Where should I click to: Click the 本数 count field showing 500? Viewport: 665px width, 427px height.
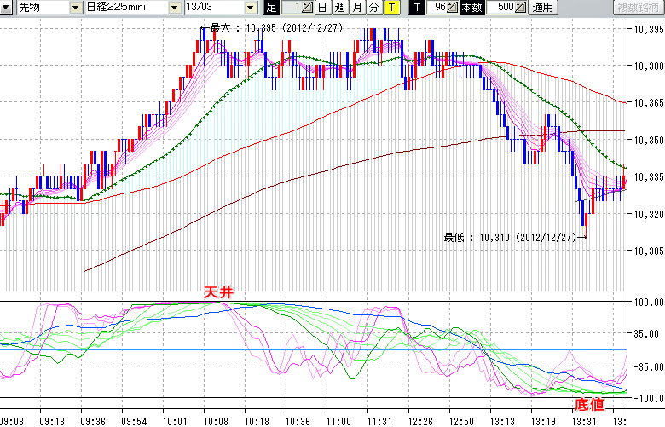pos(501,8)
